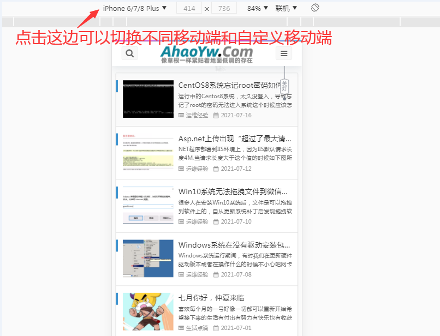
Task: Open the 生活点滴 category link
Action: (197, 328)
